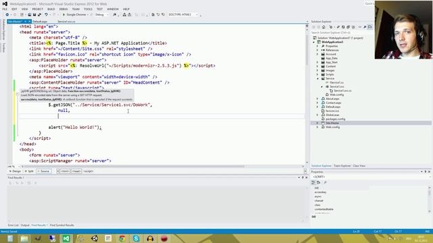Open the DEBUG menu
The width and height of the screenshot is (433, 243).
point(63,9)
